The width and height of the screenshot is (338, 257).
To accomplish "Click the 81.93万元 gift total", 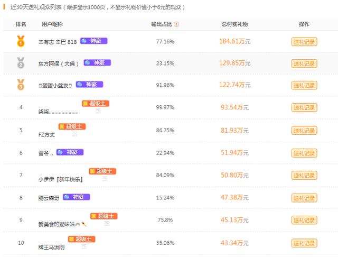I will [234, 130].
